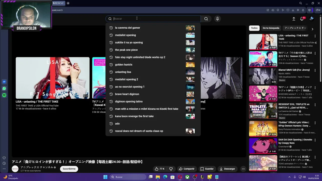Open the more actions three-dot video button
This screenshot has width=322, height=181.
click(x=243, y=169)
